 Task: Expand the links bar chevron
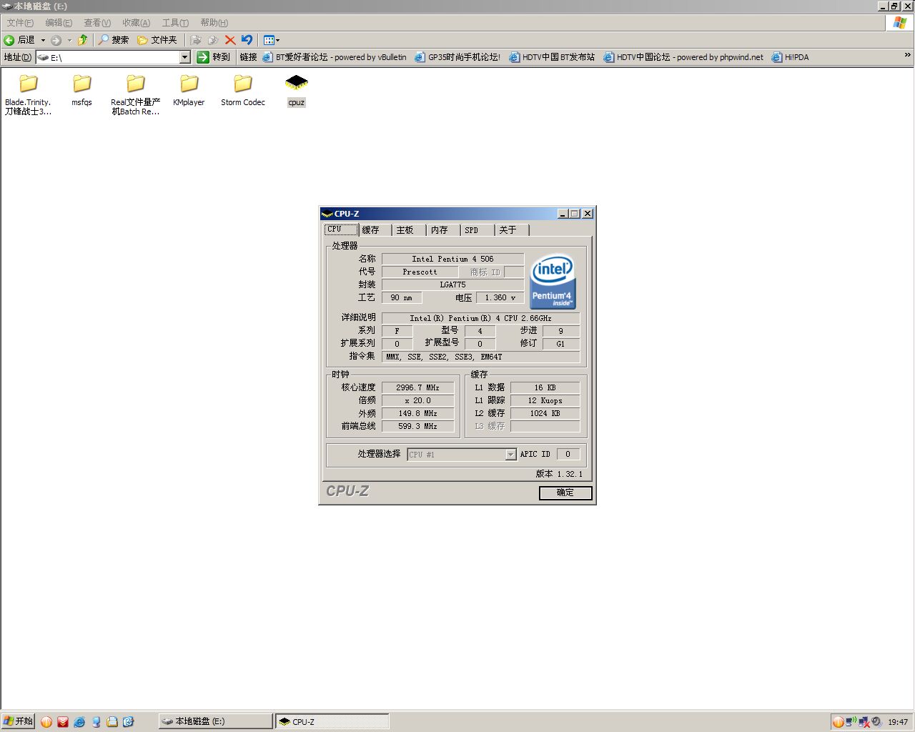pyautogui.click(x=908, y=56)
